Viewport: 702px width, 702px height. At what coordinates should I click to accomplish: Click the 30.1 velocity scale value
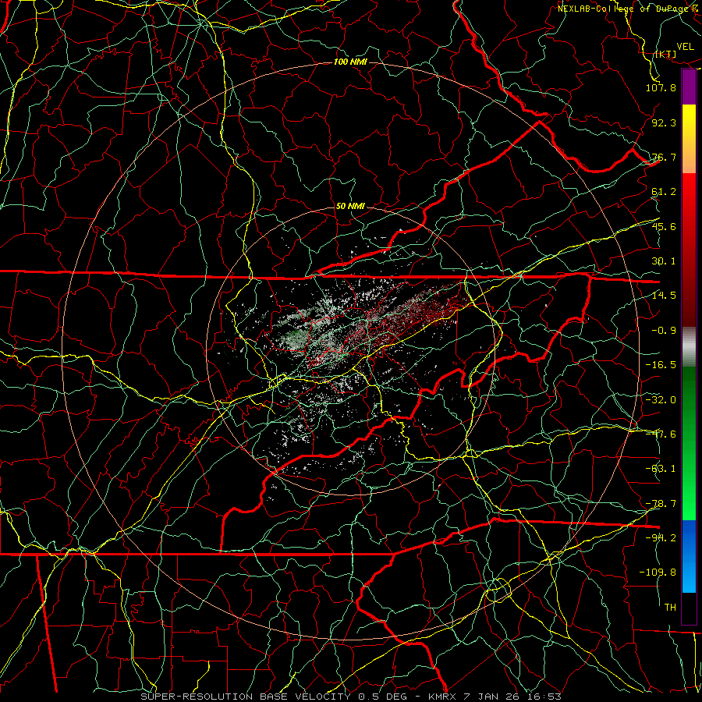[x=664, y=261]
